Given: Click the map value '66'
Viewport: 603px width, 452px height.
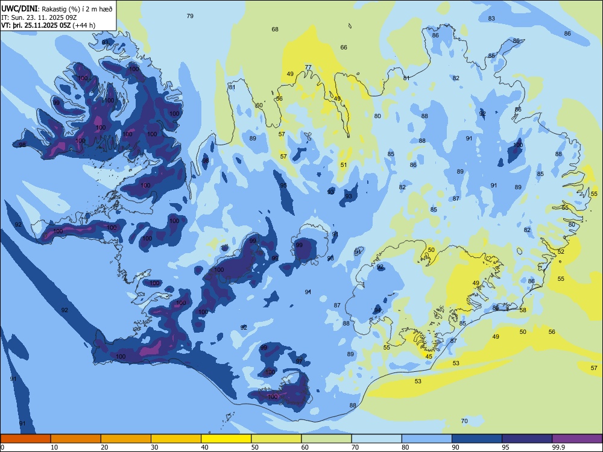Looking at the screenshot, I should [344, 47].
